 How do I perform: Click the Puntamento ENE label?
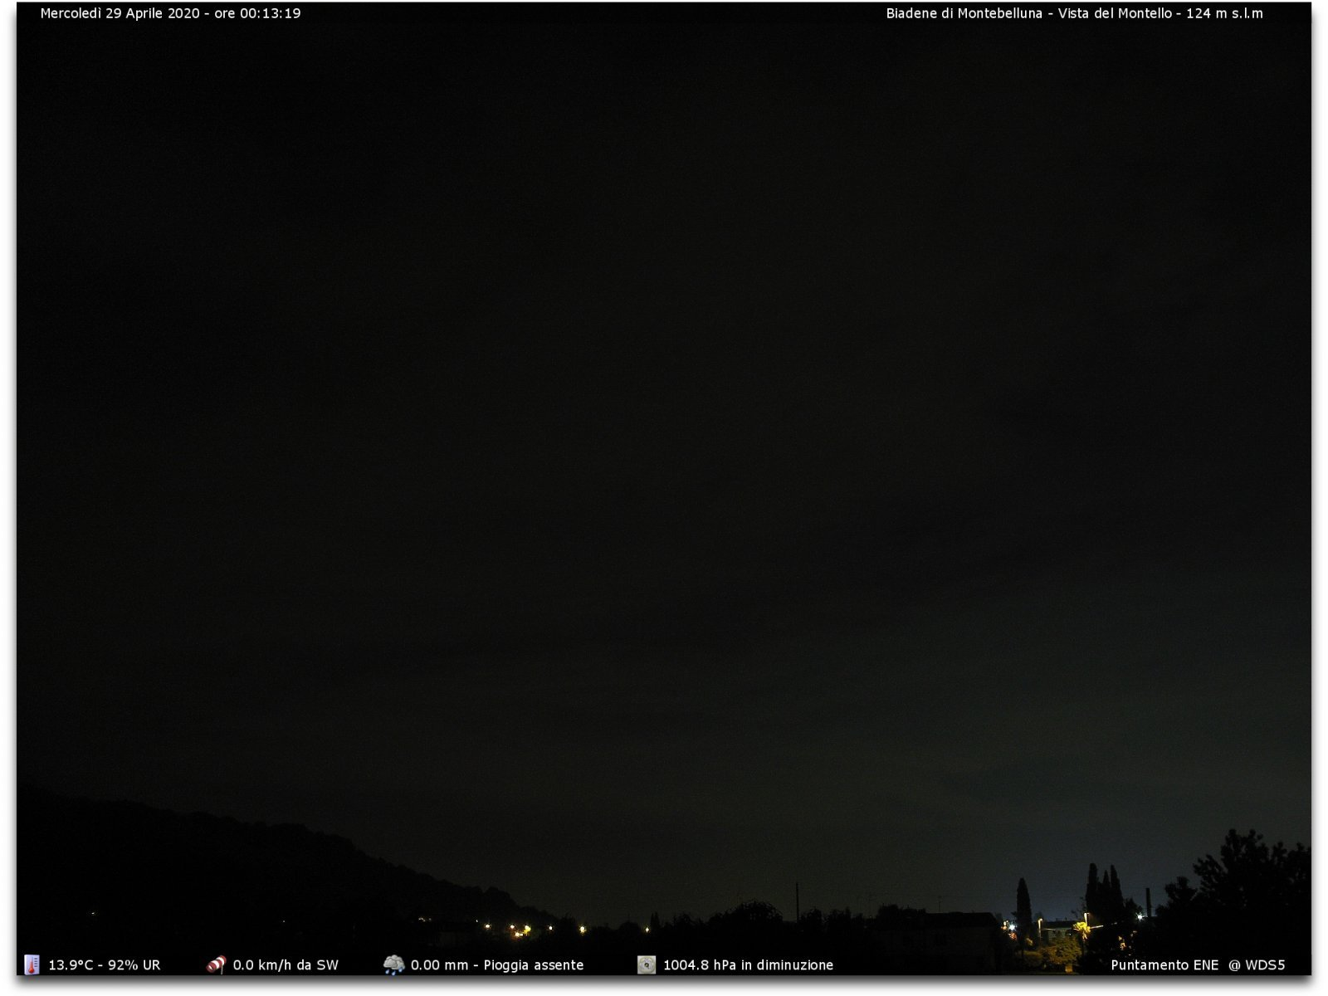click(1164, 965)
